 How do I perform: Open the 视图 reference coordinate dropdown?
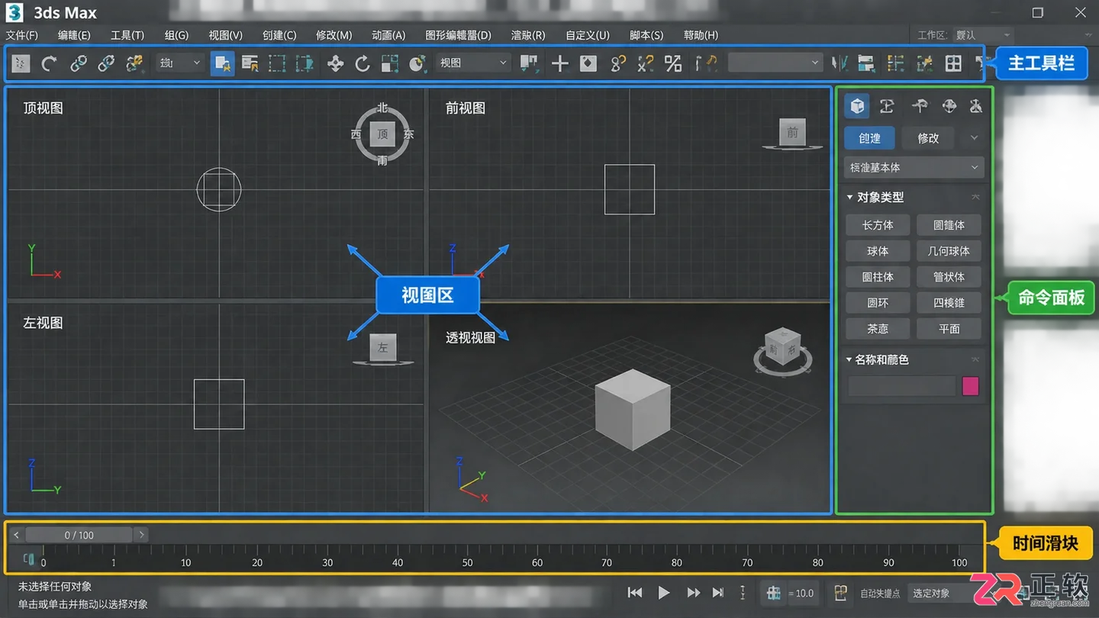(472, 63)
